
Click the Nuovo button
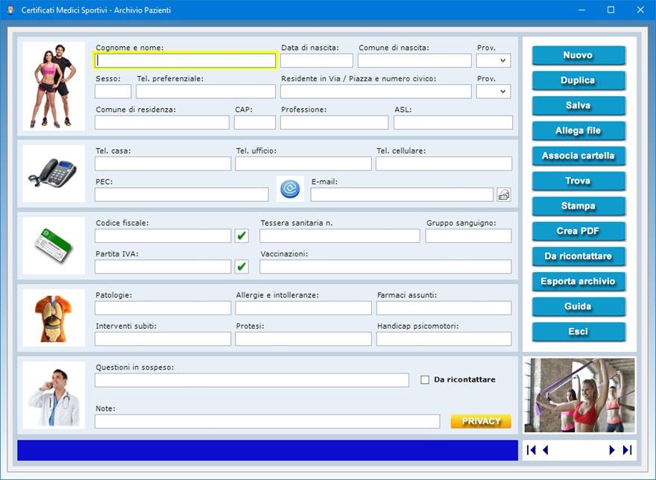578,55
